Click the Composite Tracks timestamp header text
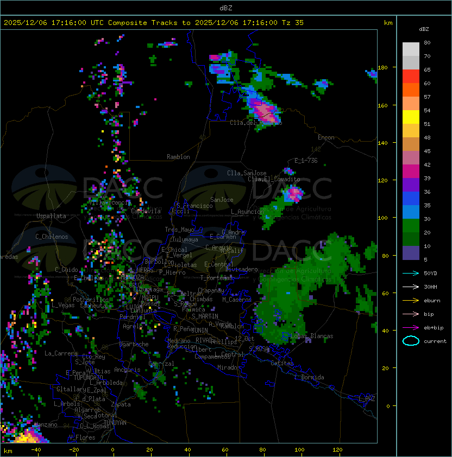 tap(154, 23)
